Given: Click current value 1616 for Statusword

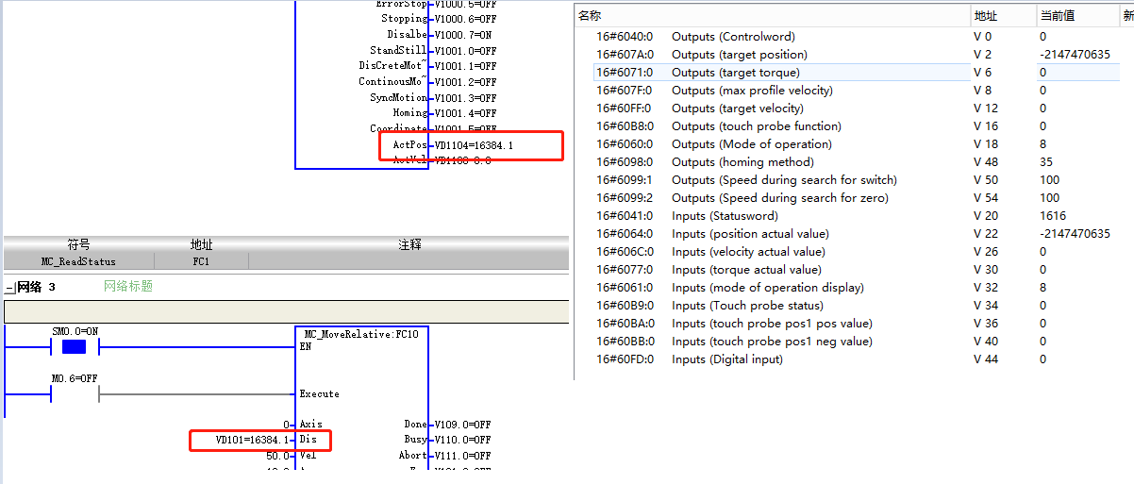Looking at the screenshot, I should click(x=1053, y=216).
